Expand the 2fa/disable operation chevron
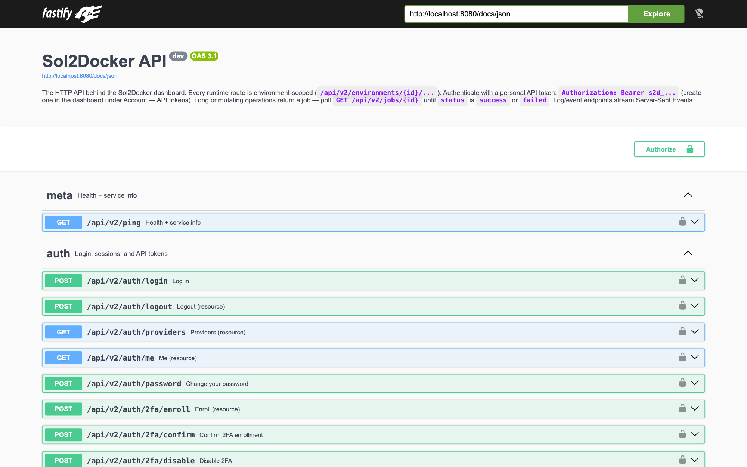This screenshot has width=747, height=467. click(695, 460)
